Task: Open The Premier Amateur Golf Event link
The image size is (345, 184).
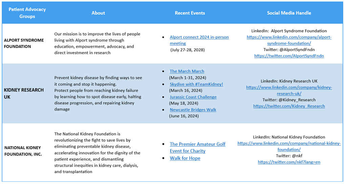Action: 197,144
